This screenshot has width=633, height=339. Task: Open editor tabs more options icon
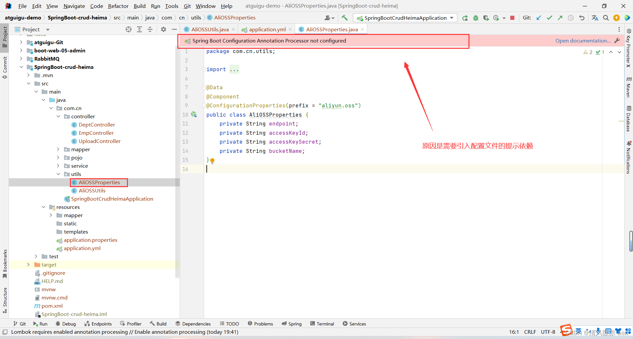(619, 29)
